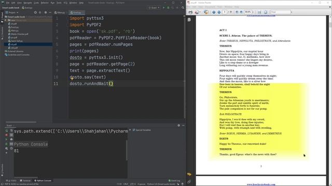Click the 'ACT I' heading in the PDF

click(223, 30)
